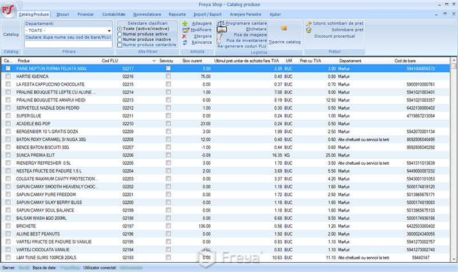Click the product search input field
This screenshot has height=272, width=458.
click(68, 44)
